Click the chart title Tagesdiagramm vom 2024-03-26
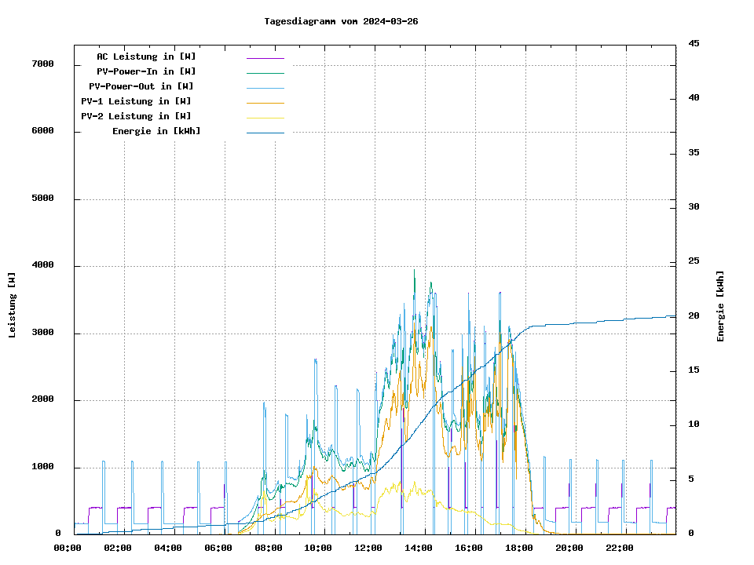The width and height of the screenshot is (754, 565). pyautogui.click(x=341, y=21)
